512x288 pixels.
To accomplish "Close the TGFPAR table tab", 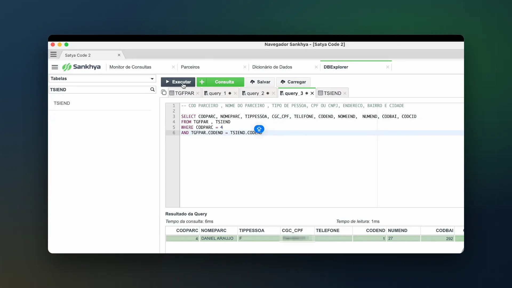I will 198,93.
